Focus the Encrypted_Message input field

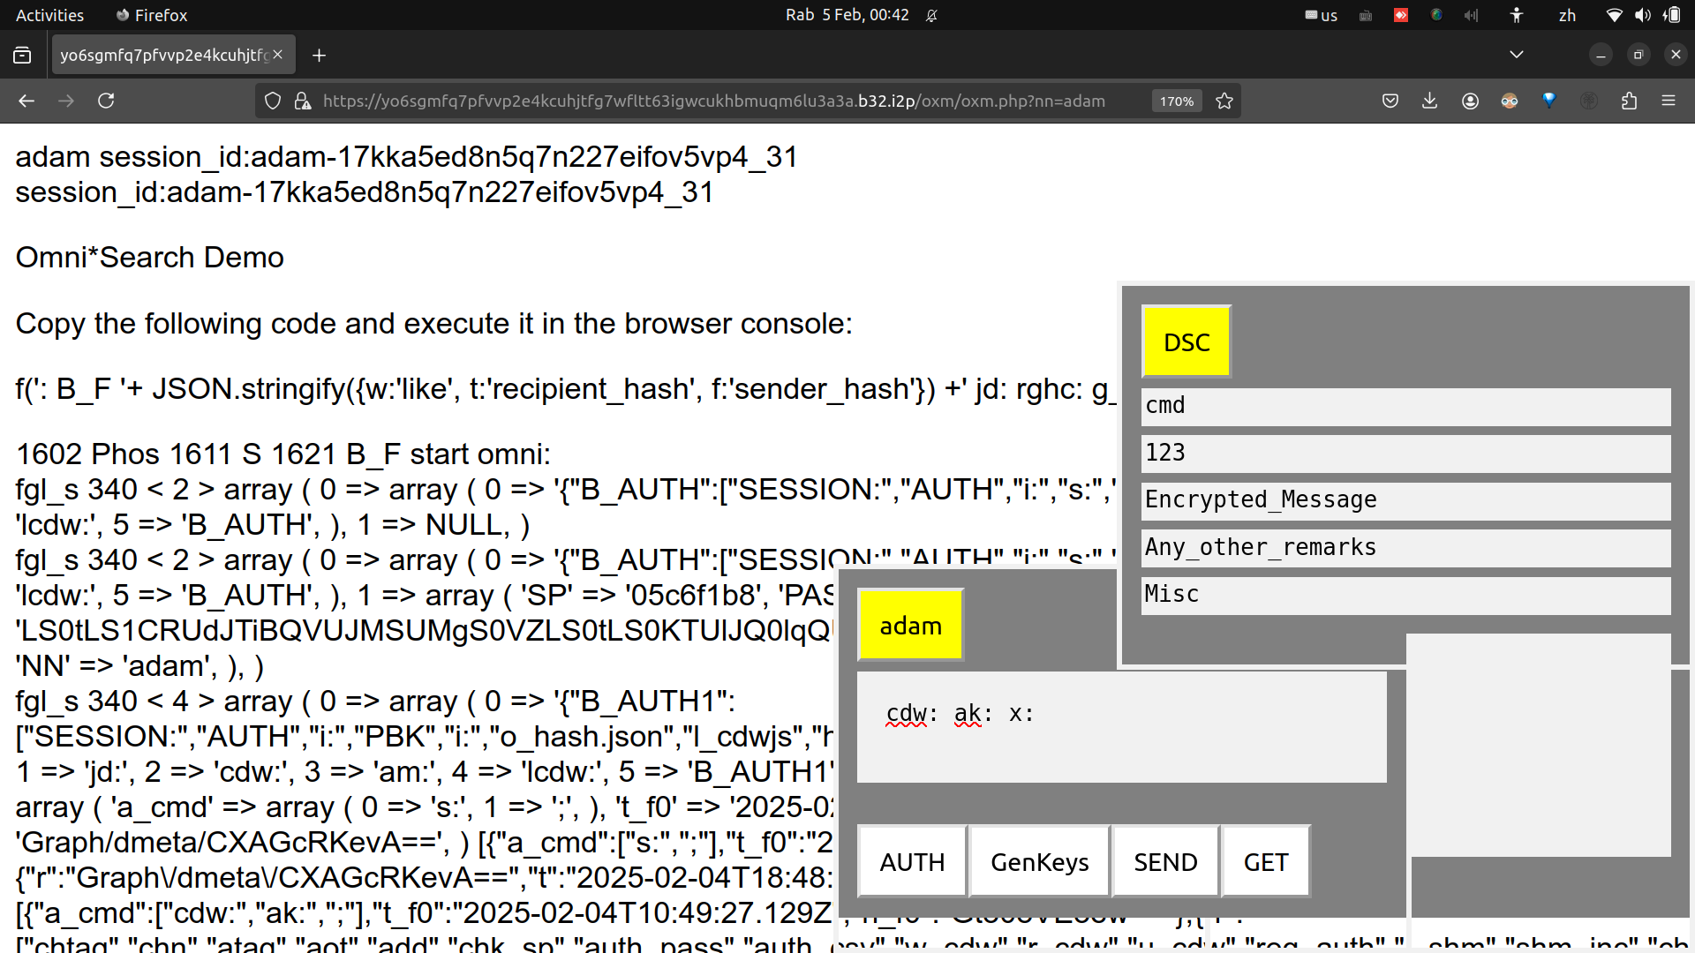coord(1405,500)
